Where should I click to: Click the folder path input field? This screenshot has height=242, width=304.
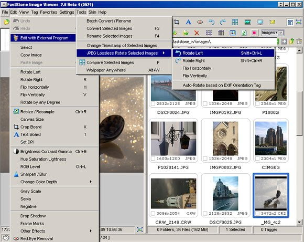coord(224,41)
